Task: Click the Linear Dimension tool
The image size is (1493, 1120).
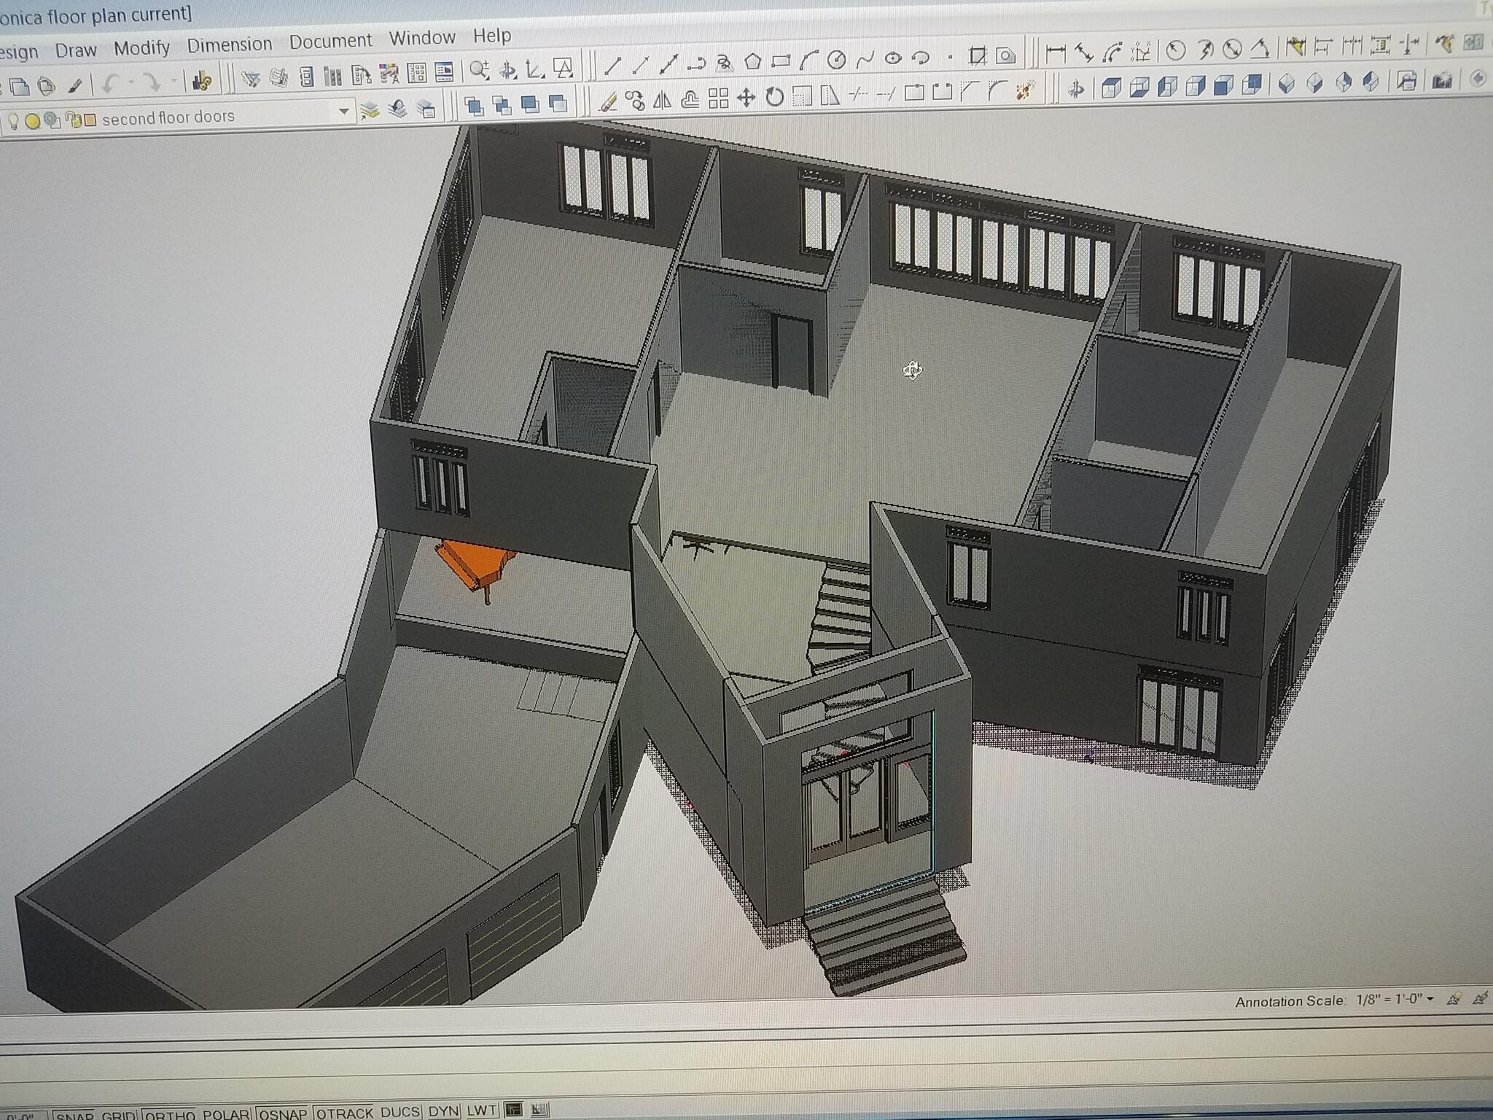Action: point(1056,53)
